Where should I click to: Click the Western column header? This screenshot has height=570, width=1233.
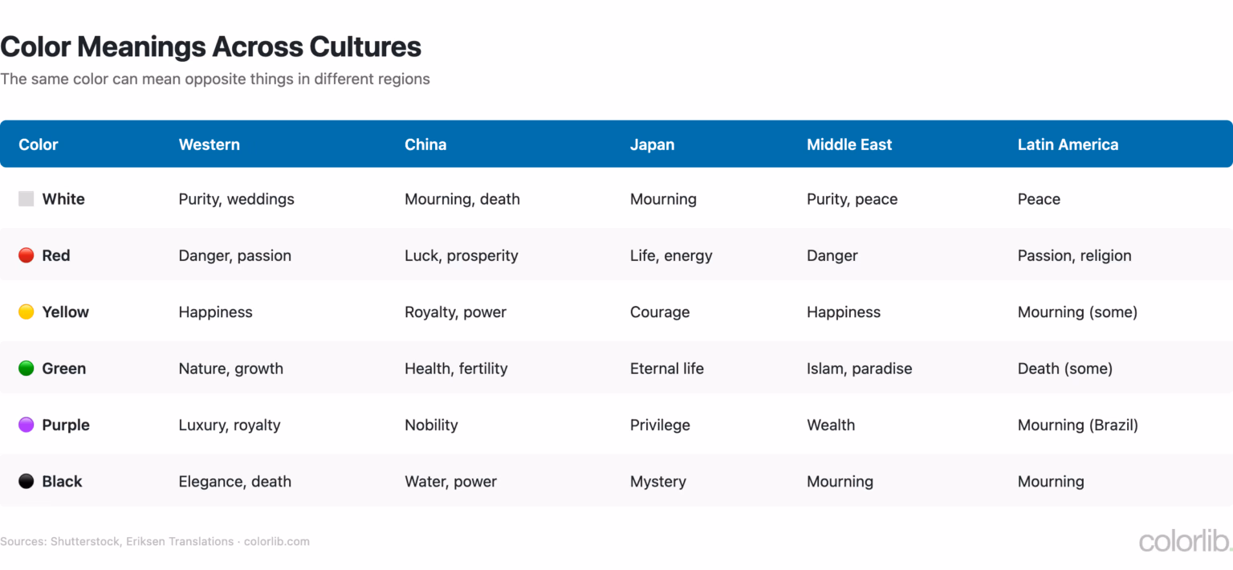pyautogui.click(x=210, y=145)
